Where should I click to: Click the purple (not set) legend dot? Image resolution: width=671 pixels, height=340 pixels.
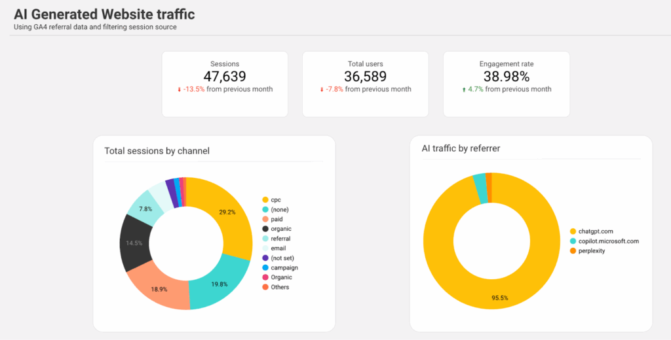(265, 258)
